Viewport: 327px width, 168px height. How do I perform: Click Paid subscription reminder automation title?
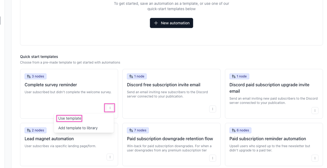coord(268,139)
